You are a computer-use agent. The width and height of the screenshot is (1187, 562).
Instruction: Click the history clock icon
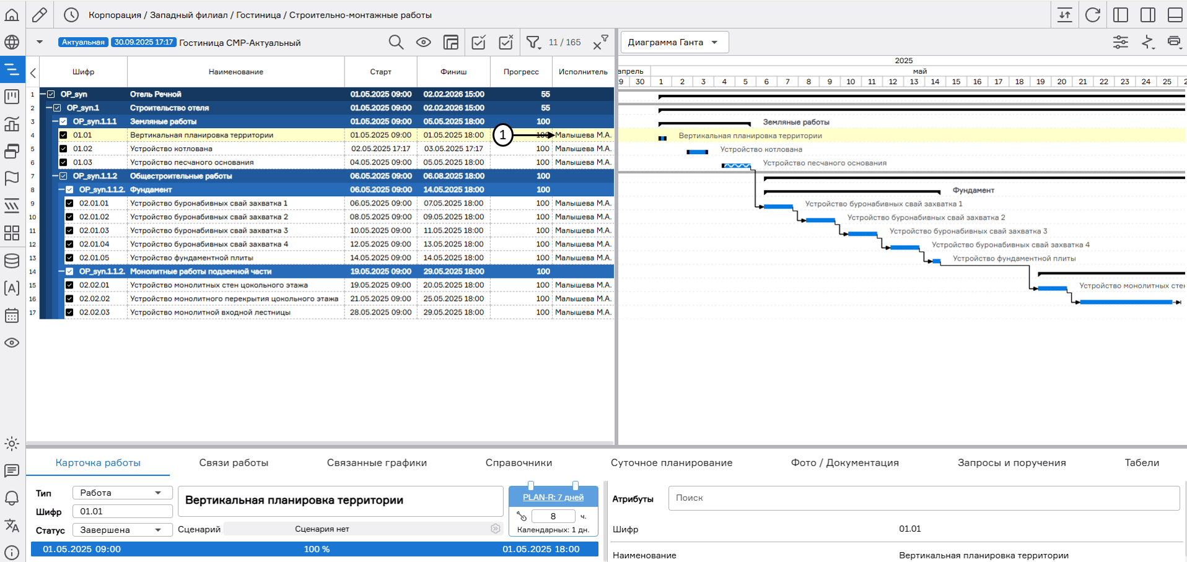[x=71, y=15]
